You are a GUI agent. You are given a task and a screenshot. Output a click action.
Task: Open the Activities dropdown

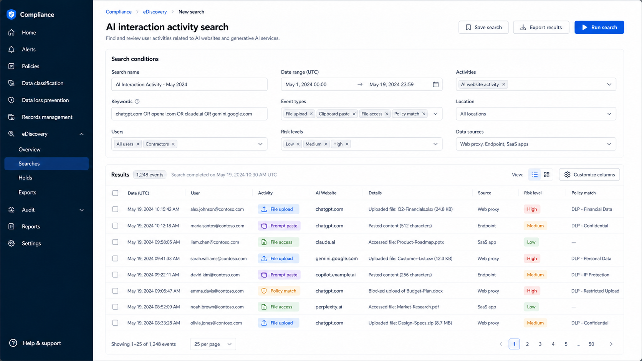tap(536, 84)
